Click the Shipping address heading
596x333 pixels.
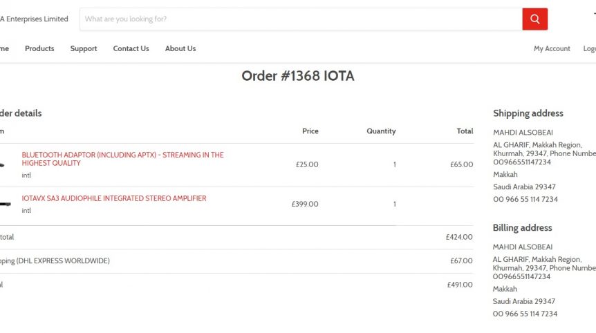(528, 113)
